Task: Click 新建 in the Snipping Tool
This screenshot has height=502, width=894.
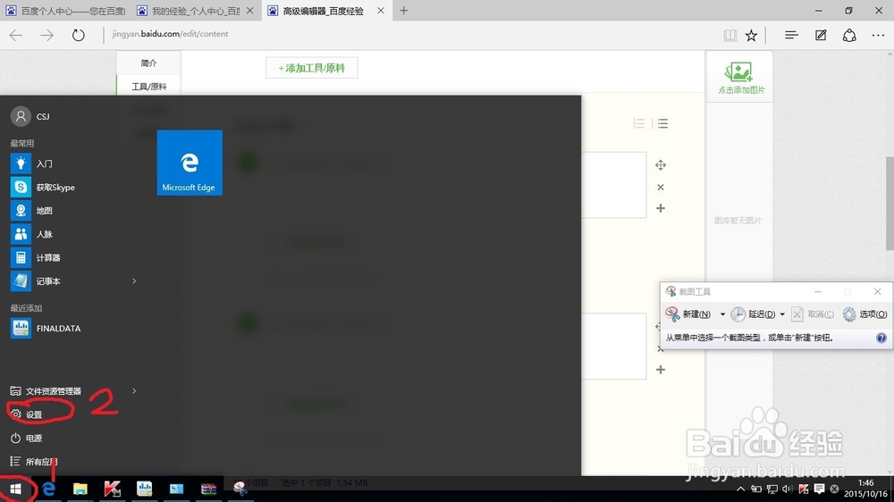Action: coord(688,314)
